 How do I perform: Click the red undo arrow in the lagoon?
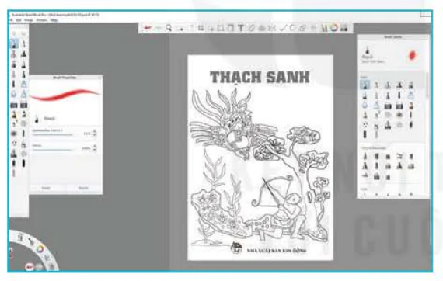pyautogui.click(x=30, y=266)
